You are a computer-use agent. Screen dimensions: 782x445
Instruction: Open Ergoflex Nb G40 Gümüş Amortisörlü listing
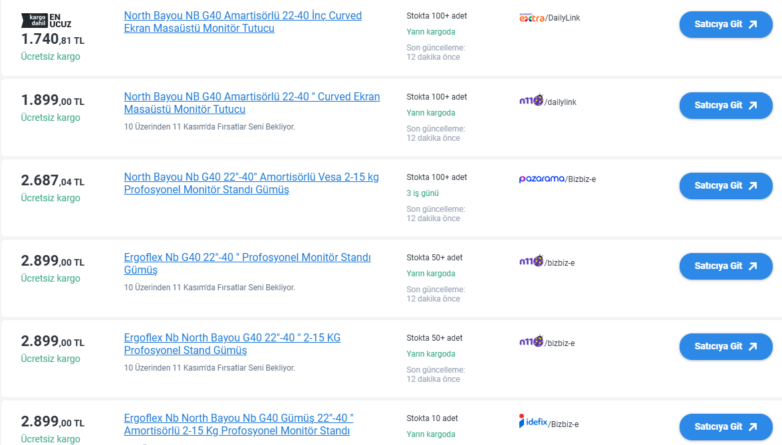pos(239,424)
